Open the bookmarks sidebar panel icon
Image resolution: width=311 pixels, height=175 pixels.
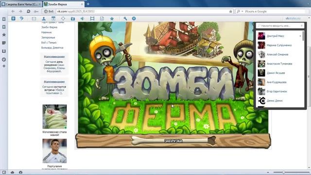[x=4, y=27]
